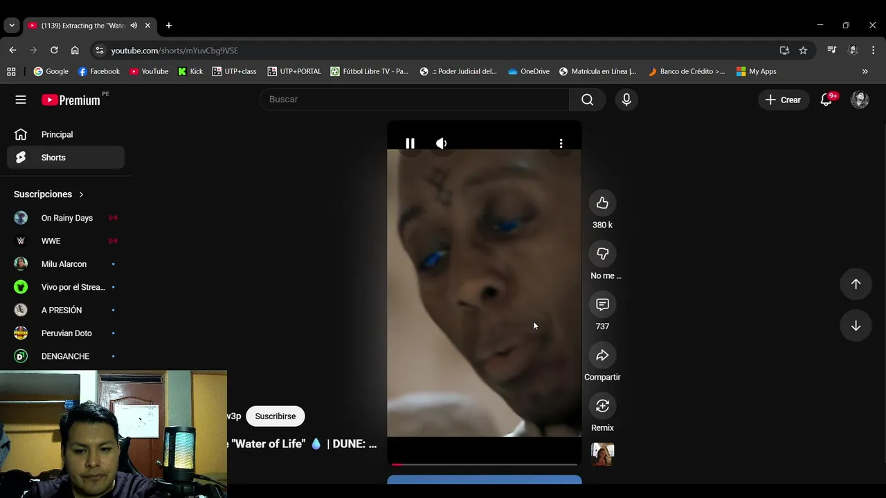
Task: Focus the Buscar search field
Action: click(x=415, y=100)
